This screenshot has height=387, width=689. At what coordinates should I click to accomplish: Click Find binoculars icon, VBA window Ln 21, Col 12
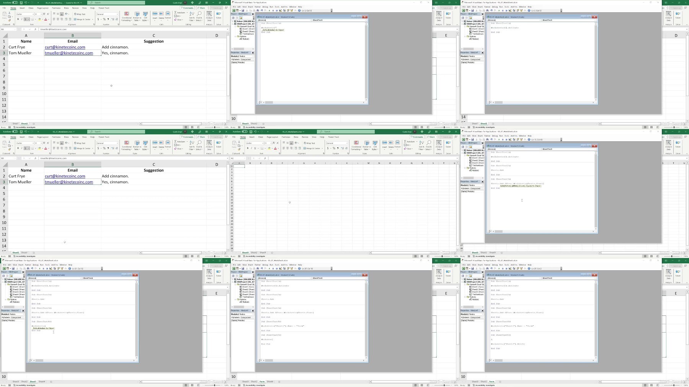pyautogui.click(x=28, y=269)
